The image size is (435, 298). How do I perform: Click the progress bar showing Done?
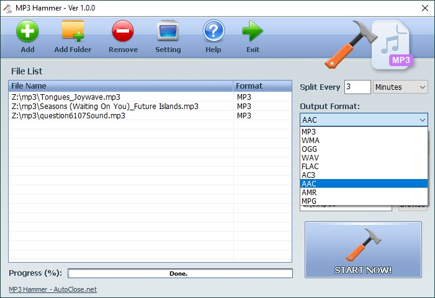click(180, 273)
